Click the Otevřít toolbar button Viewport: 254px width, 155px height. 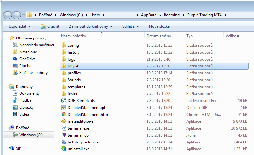point(50,26)
